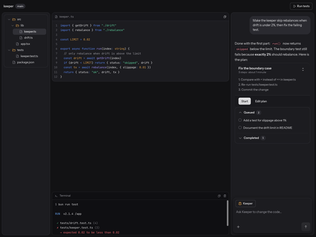
Task: Click the Keeper chip gear icon
Action: point(240,203)
